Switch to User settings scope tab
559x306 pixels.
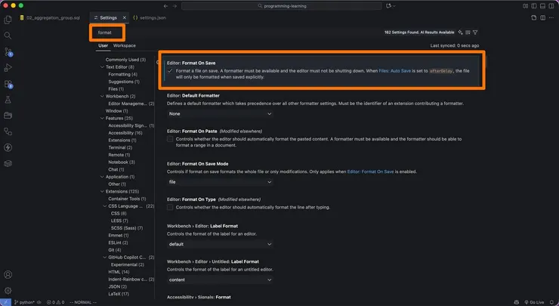point(103,45)
